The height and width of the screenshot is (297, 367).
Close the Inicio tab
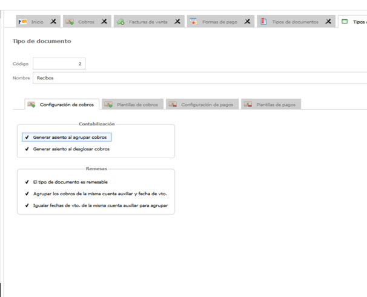point(53,22)
